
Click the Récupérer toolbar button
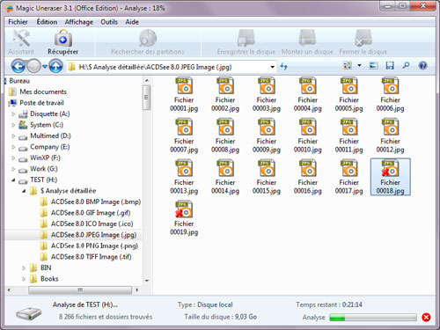tap(63, 42)
